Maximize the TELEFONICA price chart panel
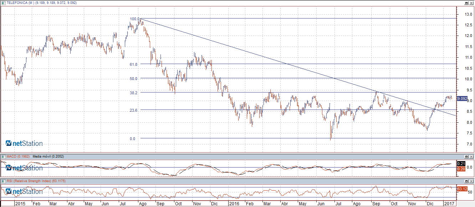The height and width of the screenshot is (207, 475). [x=466, y=3]
